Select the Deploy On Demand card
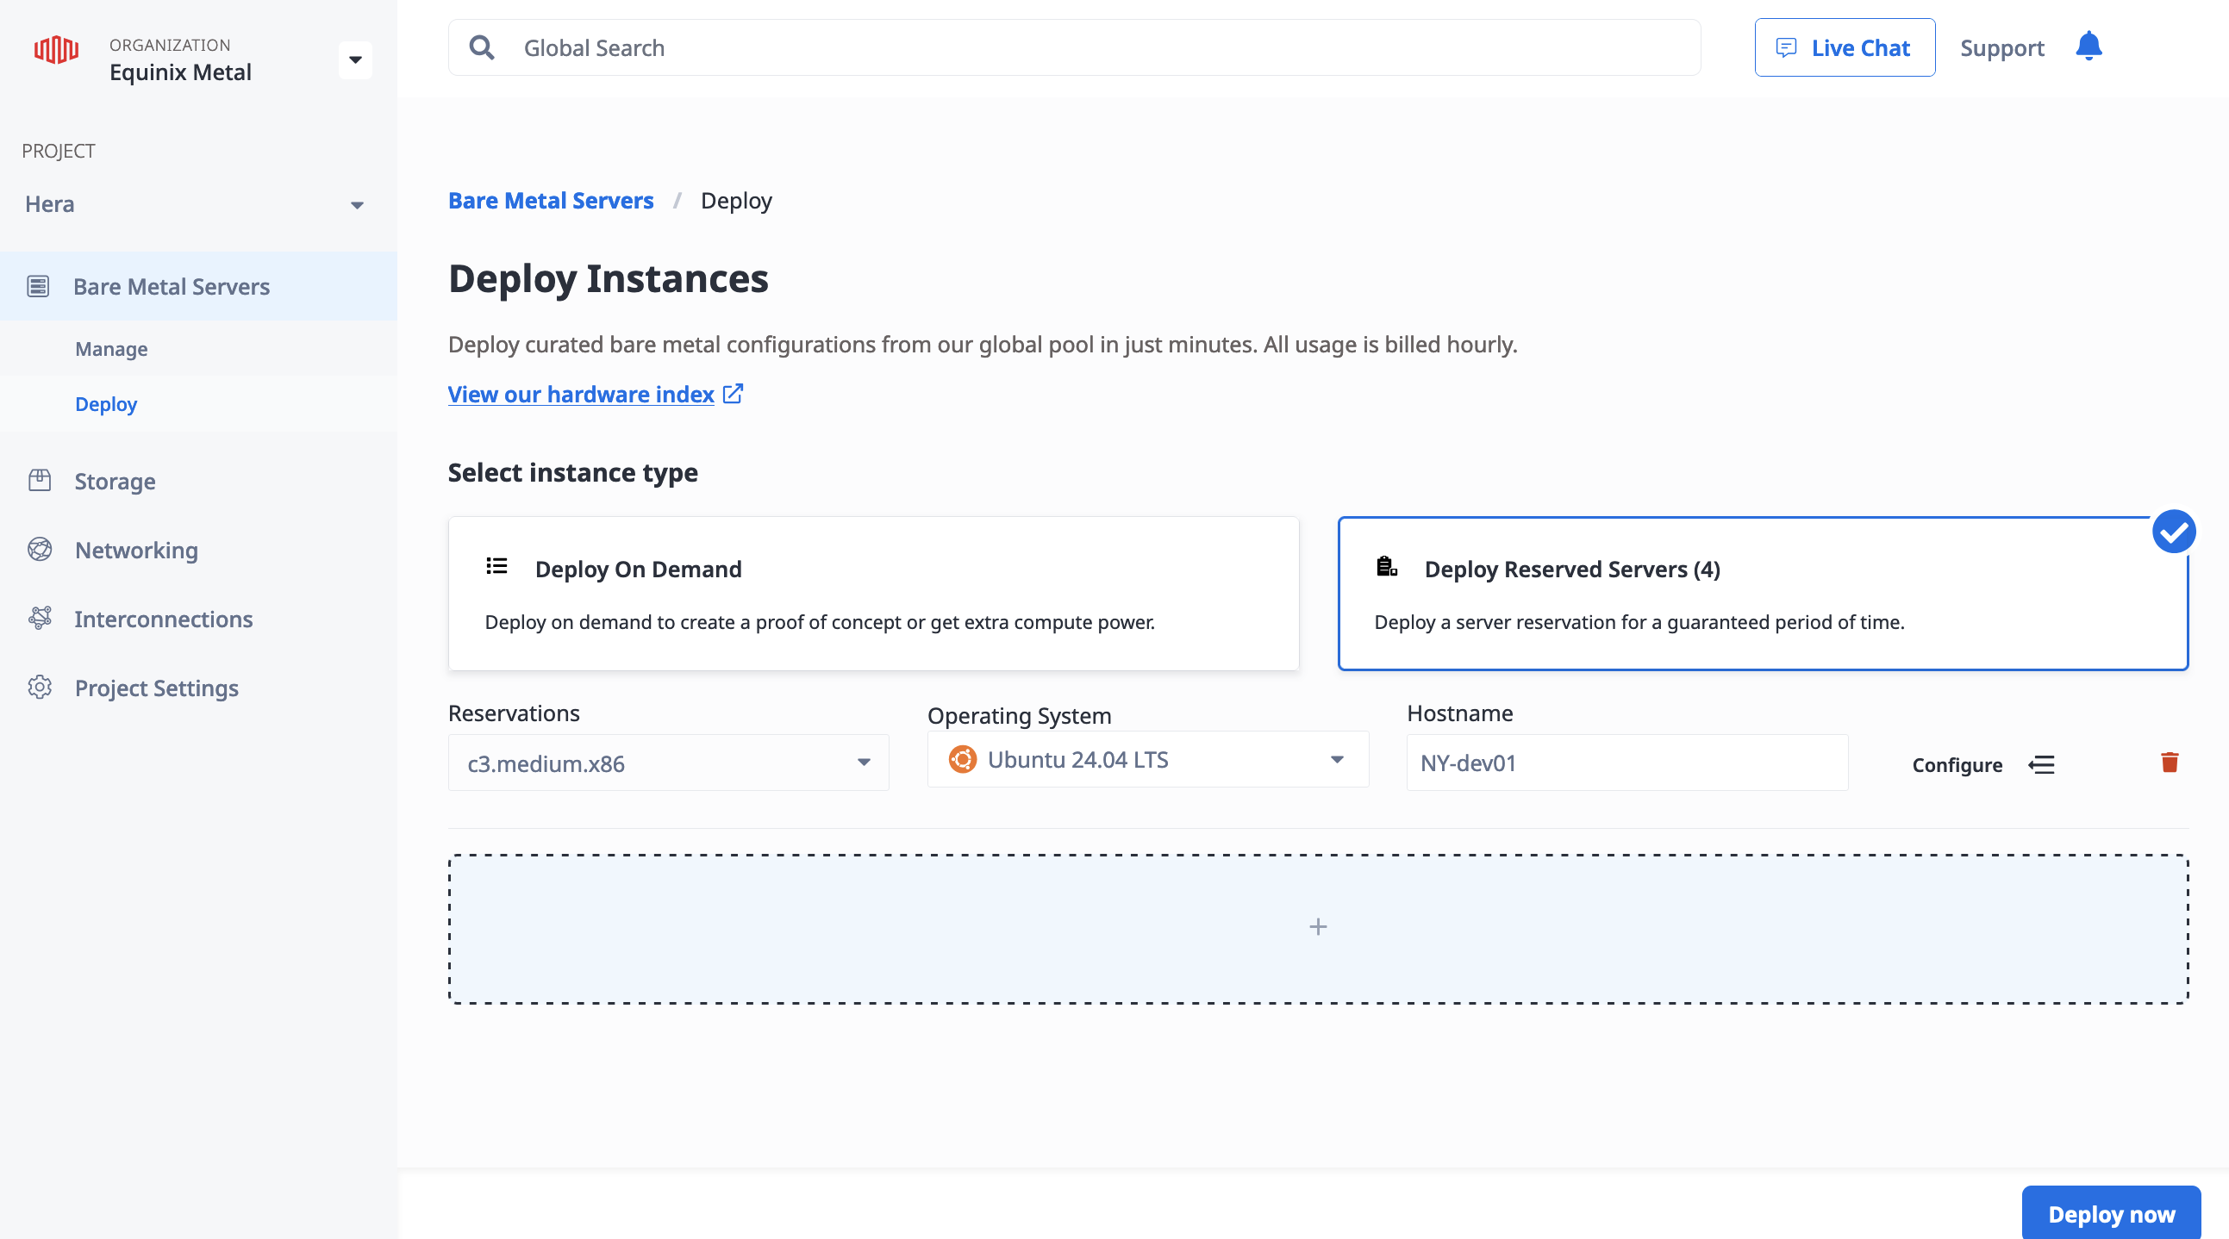The height and width of the screenshot is (1239, 2229). (873, 594)
